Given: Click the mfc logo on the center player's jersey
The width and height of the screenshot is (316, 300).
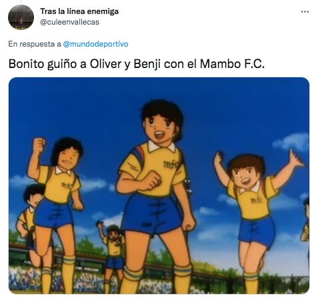Looking at the screenshot, I should click(x=171, y=165).
